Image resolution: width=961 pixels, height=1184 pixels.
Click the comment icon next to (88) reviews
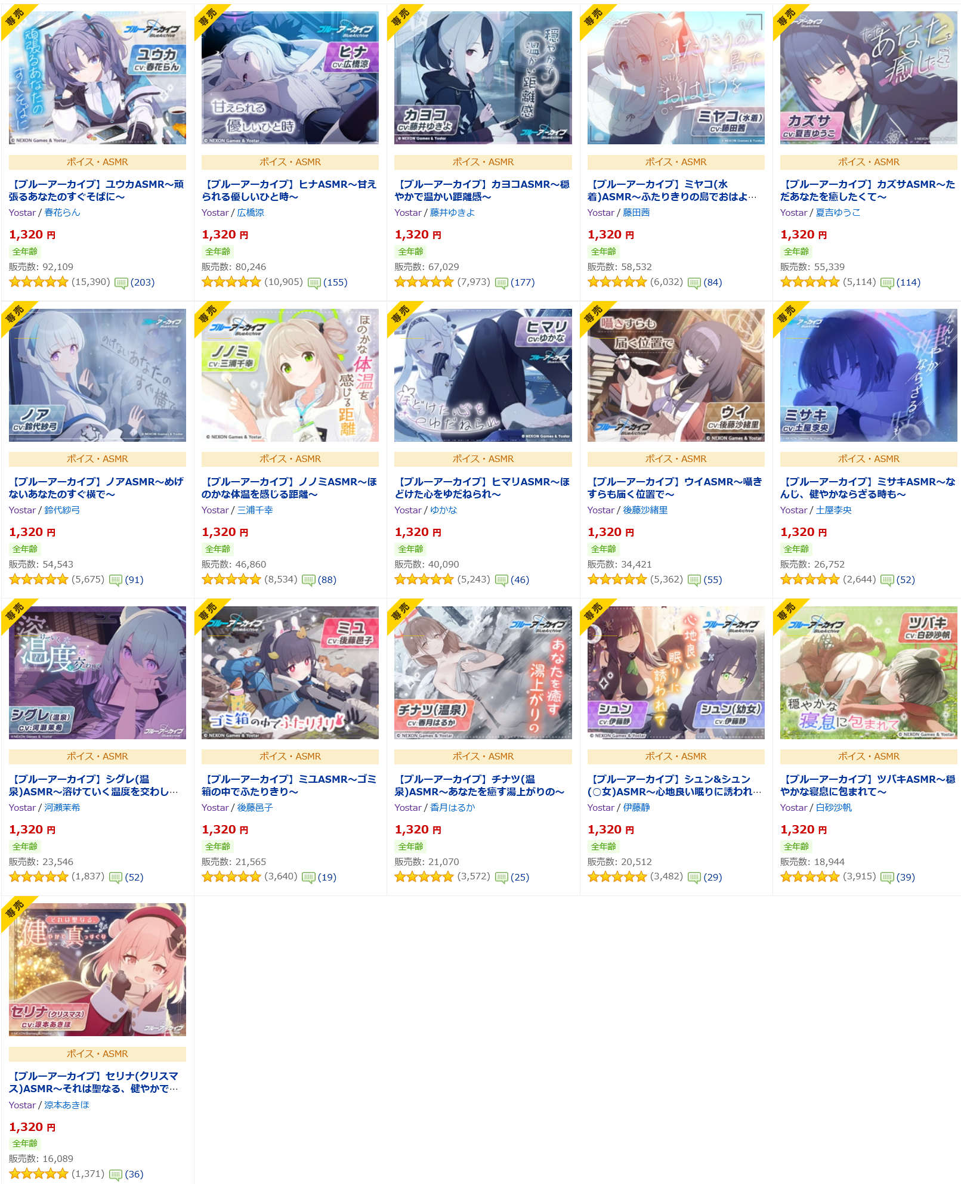308,580
